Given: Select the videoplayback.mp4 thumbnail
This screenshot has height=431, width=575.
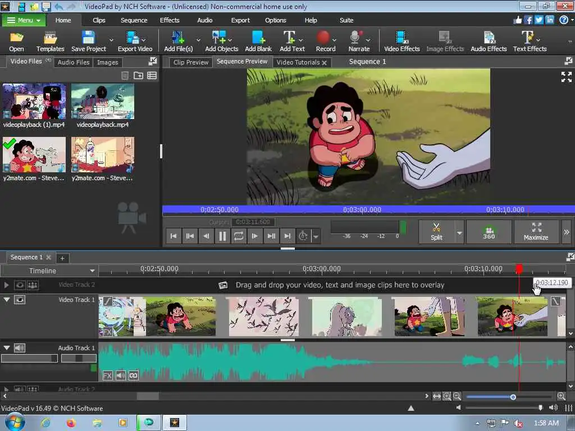Looking at the screenshot, I should point(103,101).
